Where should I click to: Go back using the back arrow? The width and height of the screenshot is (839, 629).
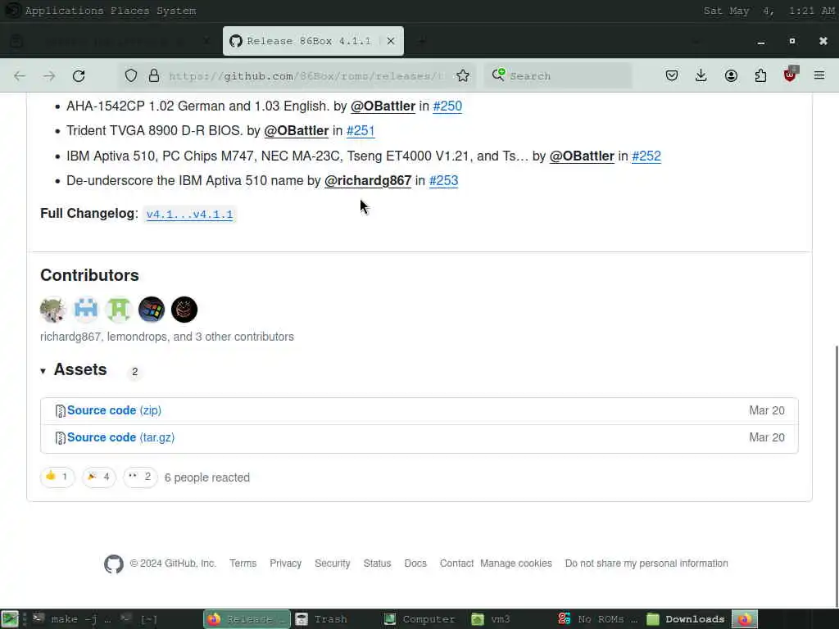click(20, 76)
